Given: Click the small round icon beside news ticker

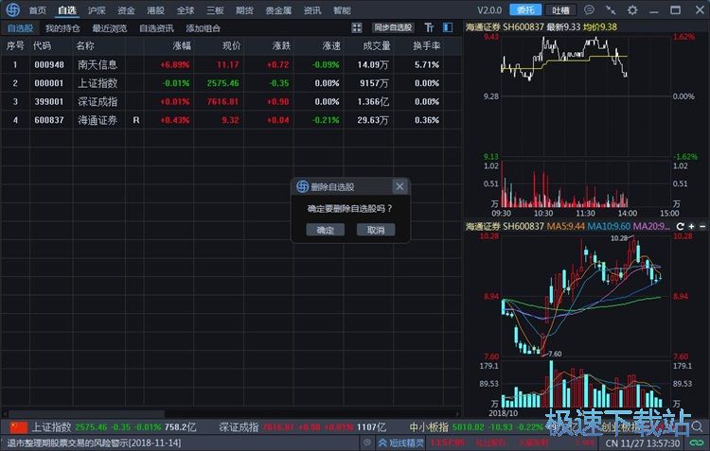Looking at the screenshot, I should pos(367,442).
